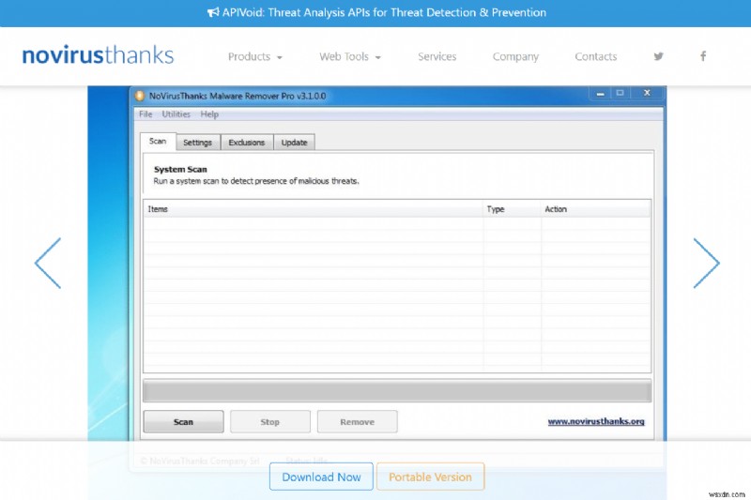
Task: Switch to the Exclusions tab
Action: pos(246,143)
